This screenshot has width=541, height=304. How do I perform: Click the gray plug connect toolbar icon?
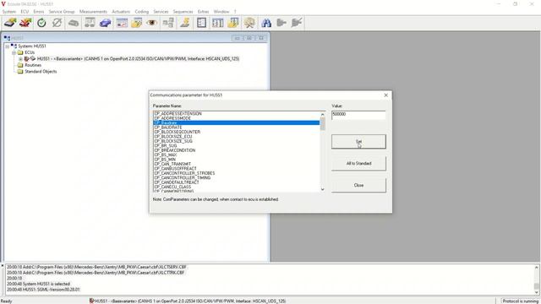281,23
